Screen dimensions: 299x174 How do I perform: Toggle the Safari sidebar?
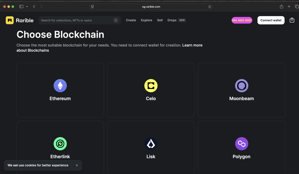pos(21,6)
